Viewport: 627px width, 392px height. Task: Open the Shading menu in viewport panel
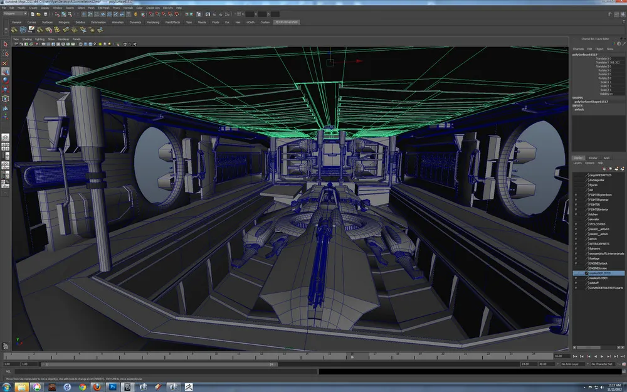[x=27, y=39]
